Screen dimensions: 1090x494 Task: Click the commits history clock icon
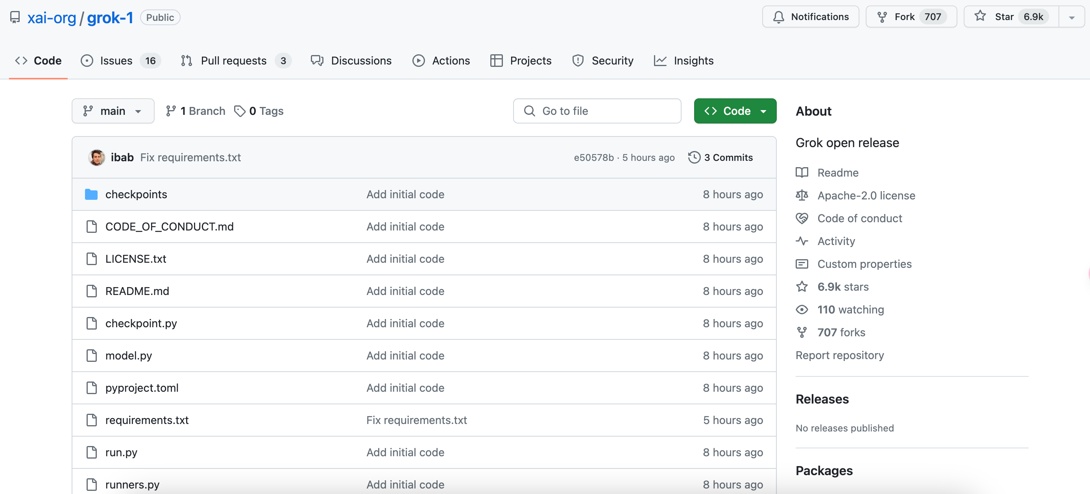(695, 157)
